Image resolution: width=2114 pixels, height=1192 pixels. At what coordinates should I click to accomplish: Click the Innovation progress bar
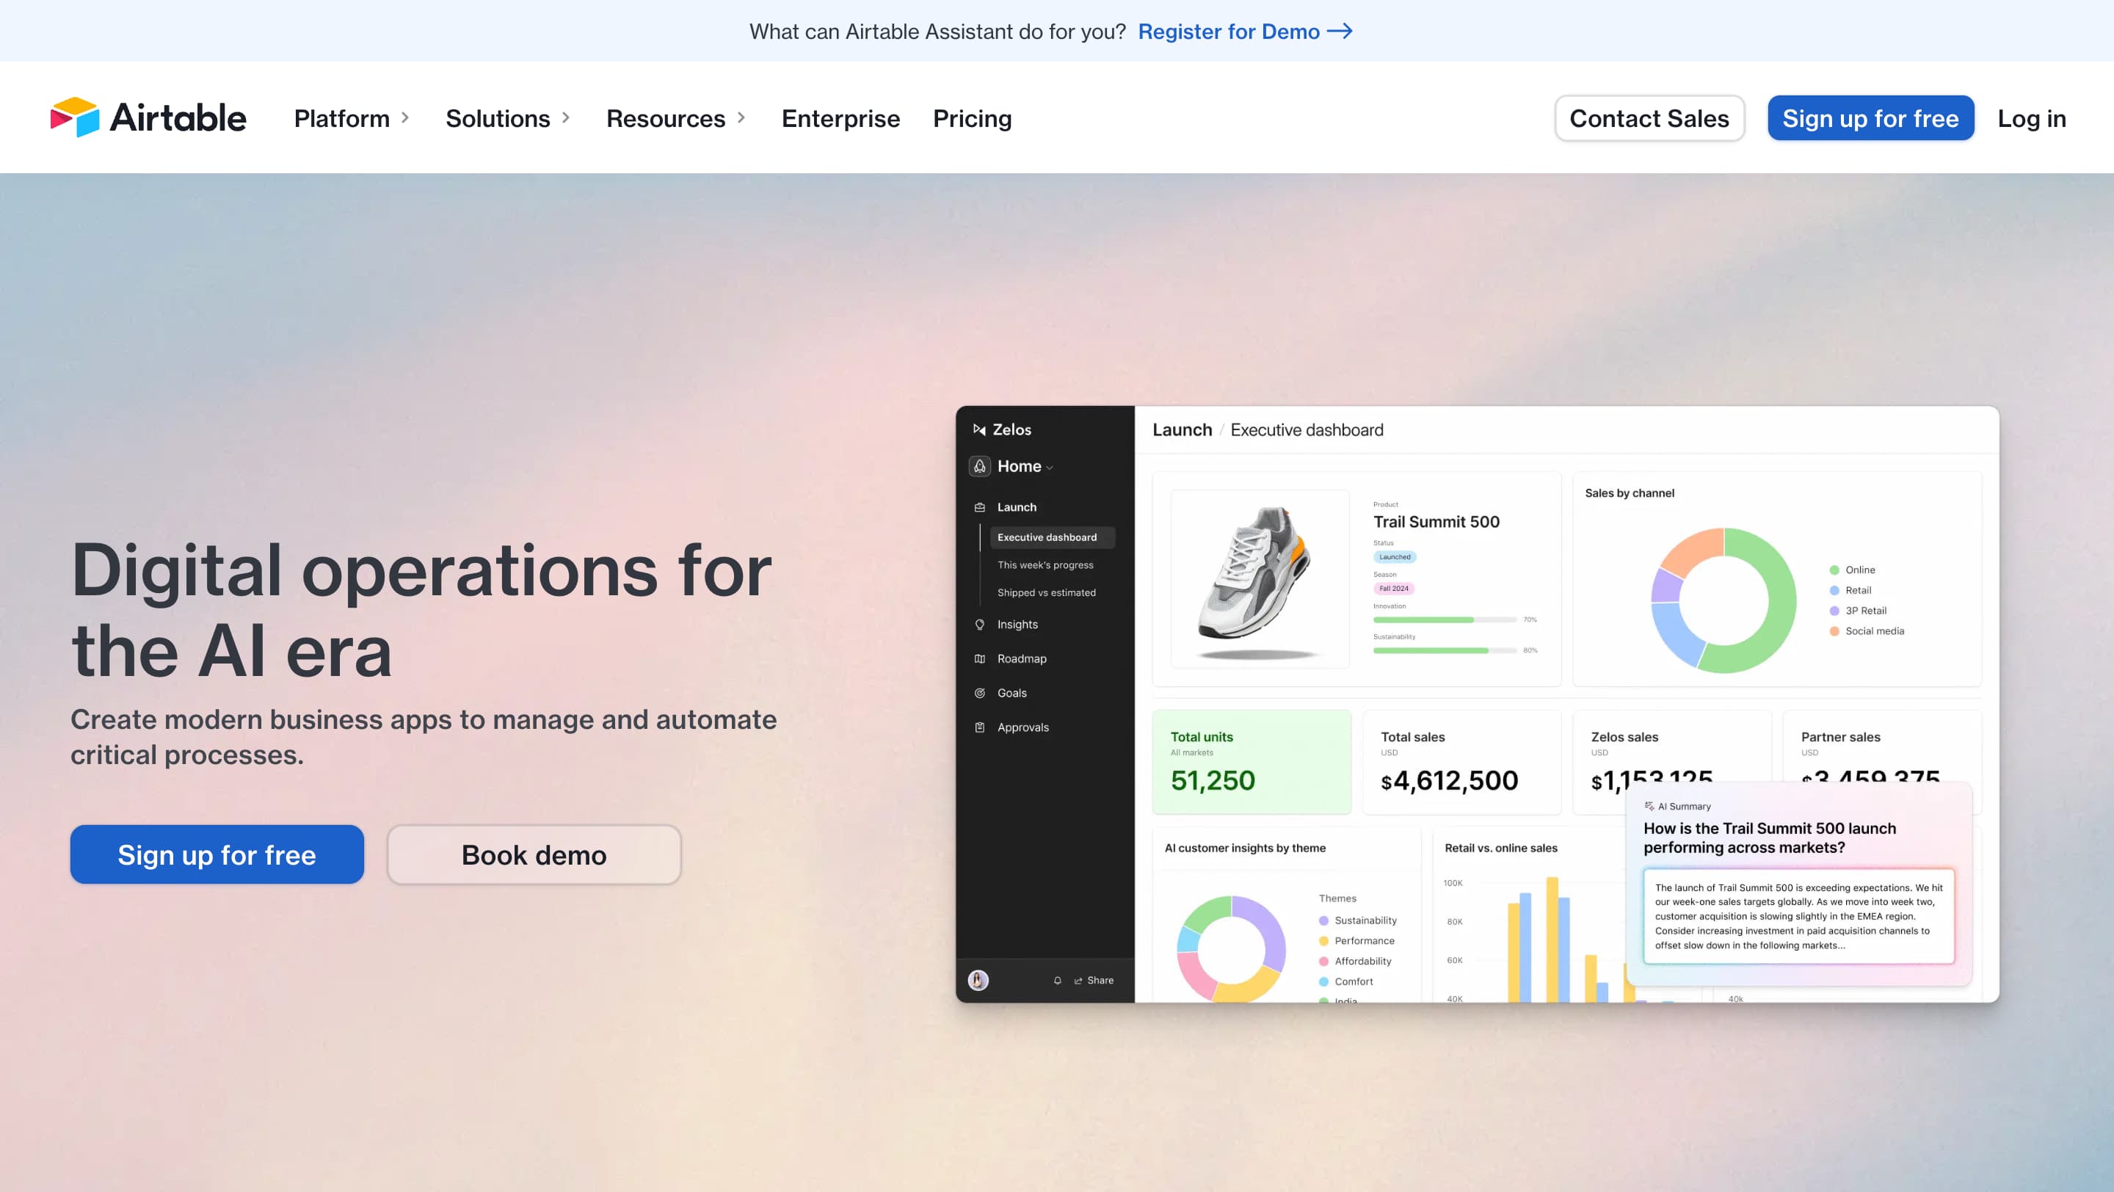[1445, 619]
